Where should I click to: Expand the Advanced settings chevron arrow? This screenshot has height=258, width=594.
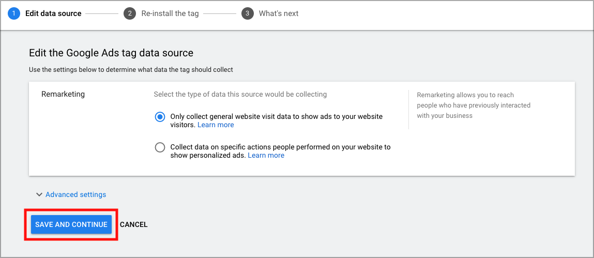[x=39, y=194]
